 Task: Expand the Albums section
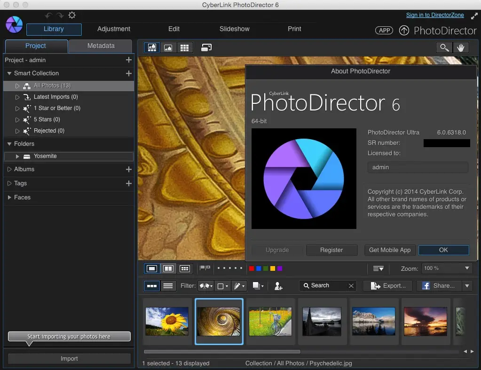tap(9, 169)
